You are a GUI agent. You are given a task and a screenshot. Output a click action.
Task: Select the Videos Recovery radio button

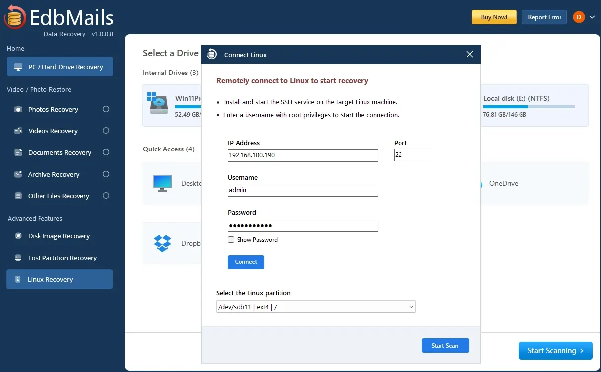106,131
